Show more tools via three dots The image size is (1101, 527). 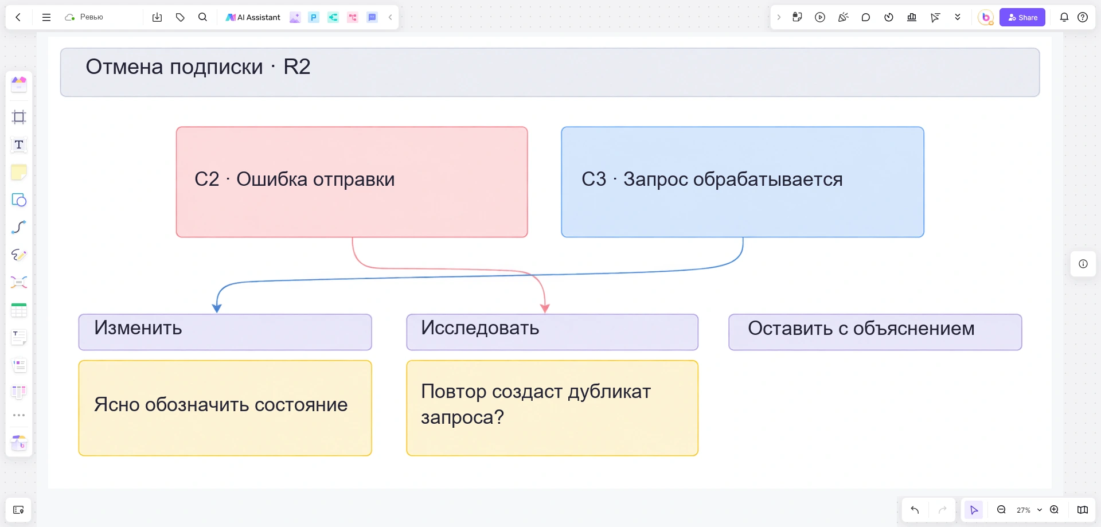point(19,415)
